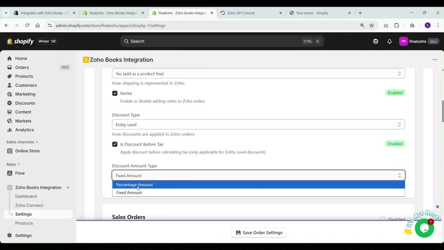The width and height of the screenshot is (444, 250).
Task: Click the browser address bar URL
Action: (x=110, y=25)
